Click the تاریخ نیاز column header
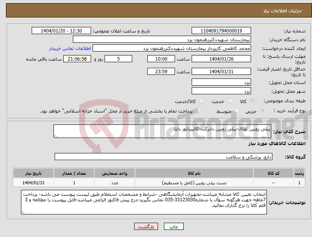The height and width of the screenshot is (237, 312). (33, 173)
